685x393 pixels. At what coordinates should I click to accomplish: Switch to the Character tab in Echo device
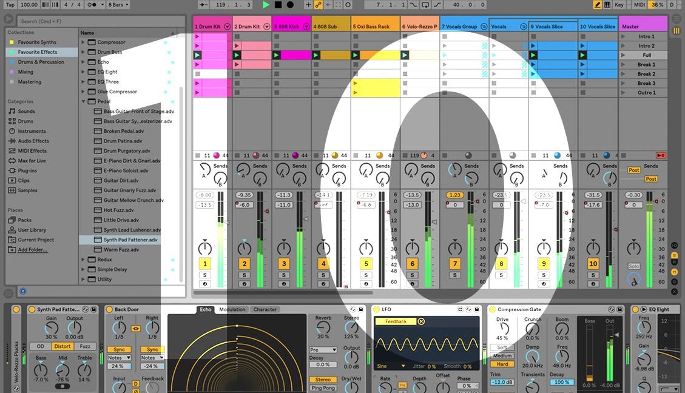point(265,309)
